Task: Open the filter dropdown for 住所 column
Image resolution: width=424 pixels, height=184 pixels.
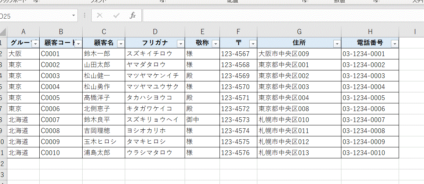Action: coord(337,44)
